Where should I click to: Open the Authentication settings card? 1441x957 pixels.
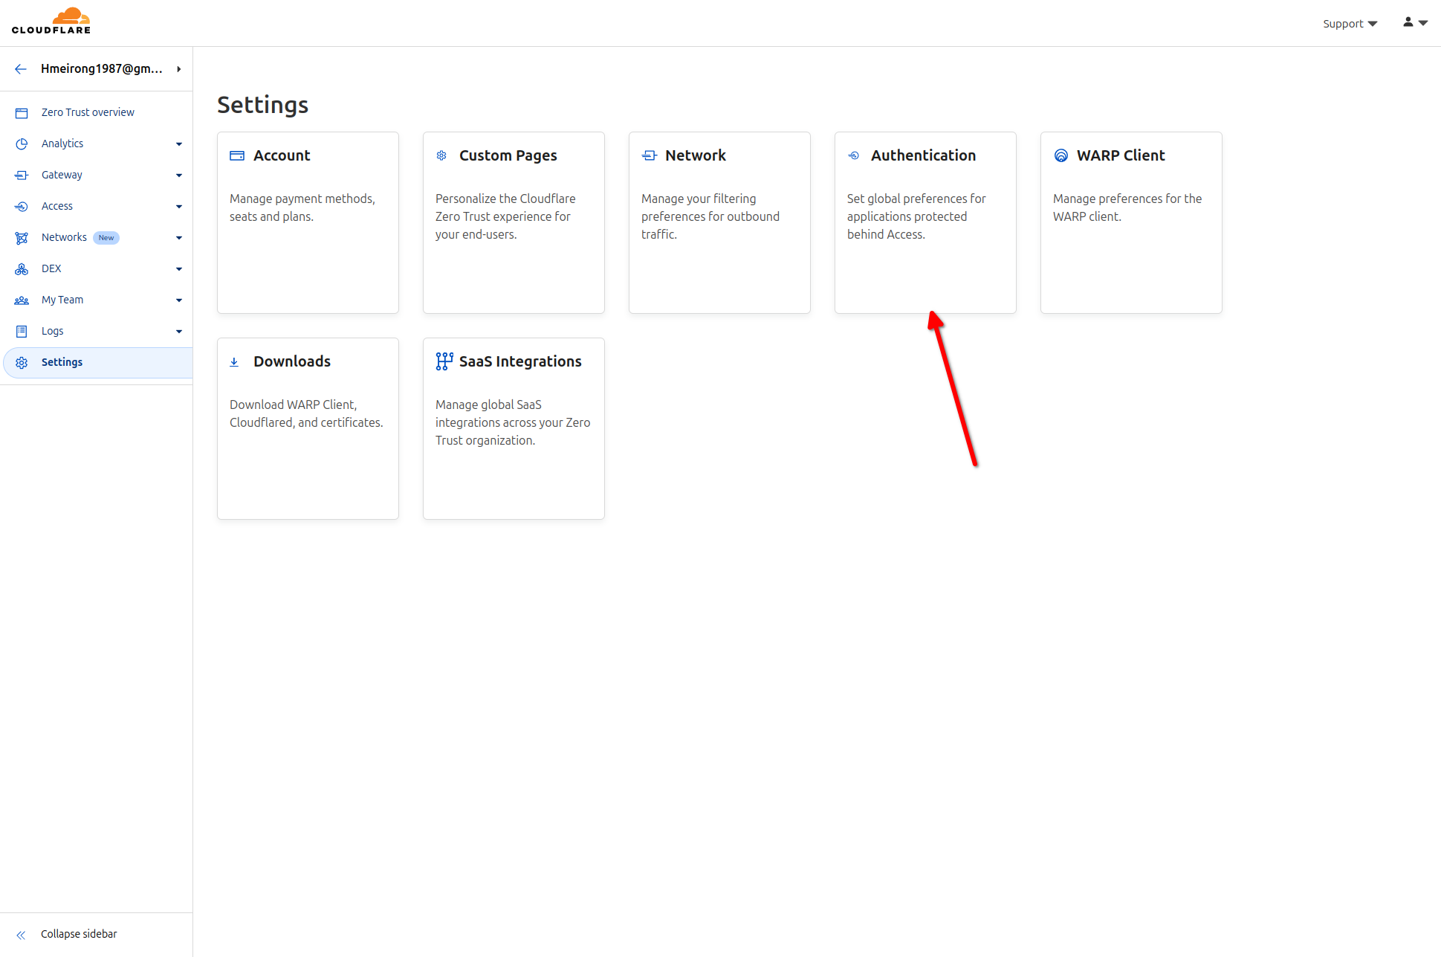point(924,222)
